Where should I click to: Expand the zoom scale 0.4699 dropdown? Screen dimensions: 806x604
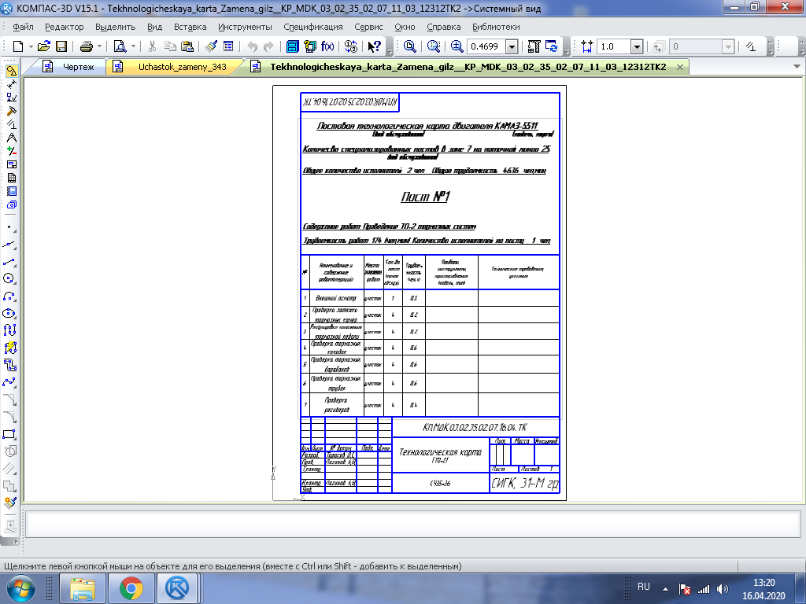(x=512, y=46)
